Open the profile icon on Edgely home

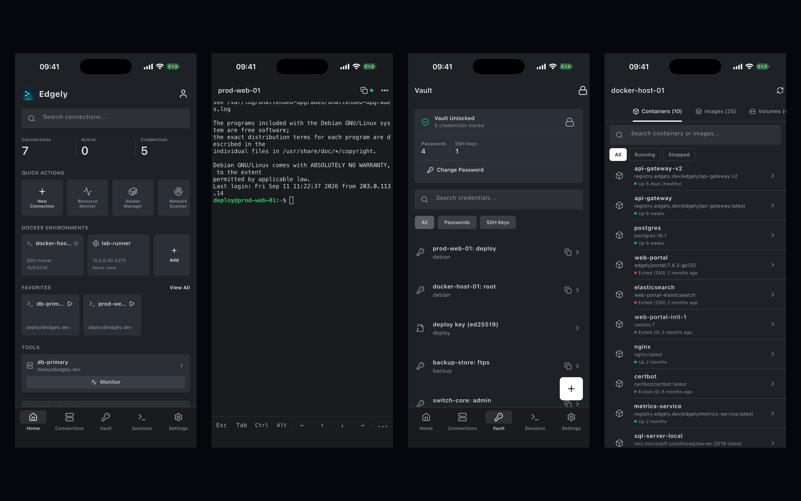click(183, 94)
